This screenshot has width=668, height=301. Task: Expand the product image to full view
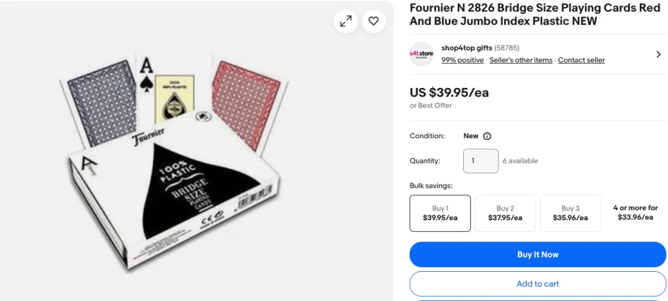tap(346, 21)
